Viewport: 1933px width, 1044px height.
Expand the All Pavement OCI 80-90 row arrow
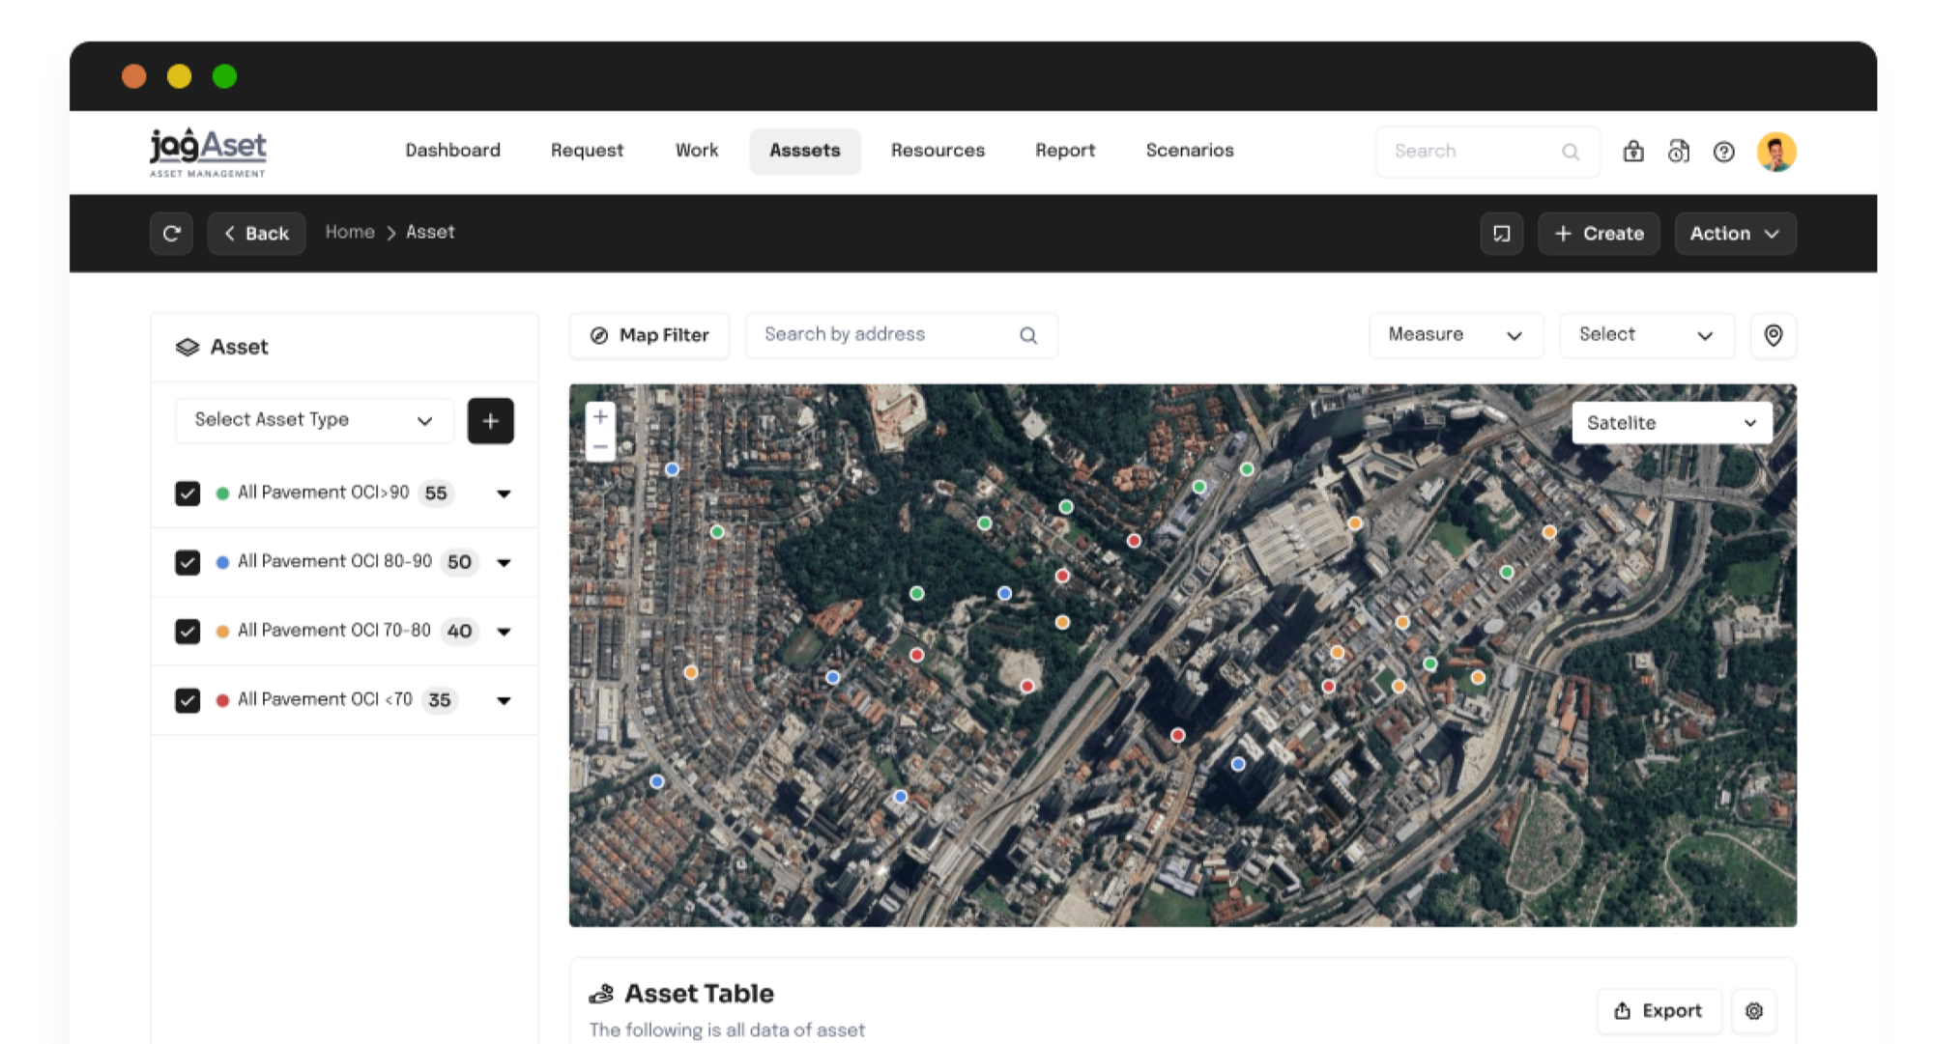[x=504, y=562]
